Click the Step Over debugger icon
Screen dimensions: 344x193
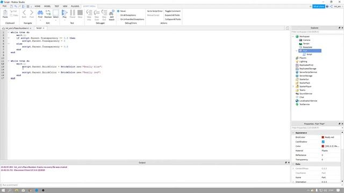point(97,12)
